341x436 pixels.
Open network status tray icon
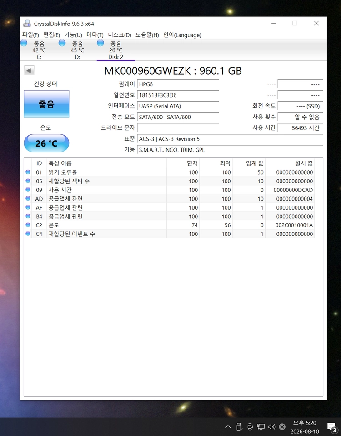261,426
